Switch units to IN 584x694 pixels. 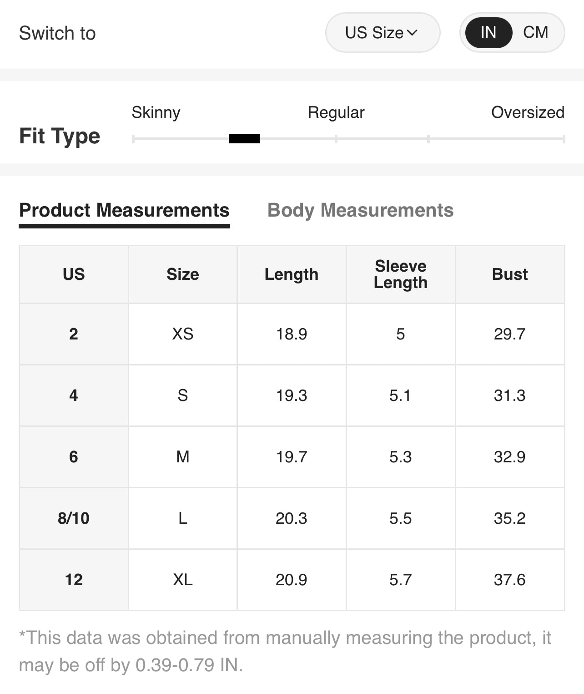click(488, 33)
